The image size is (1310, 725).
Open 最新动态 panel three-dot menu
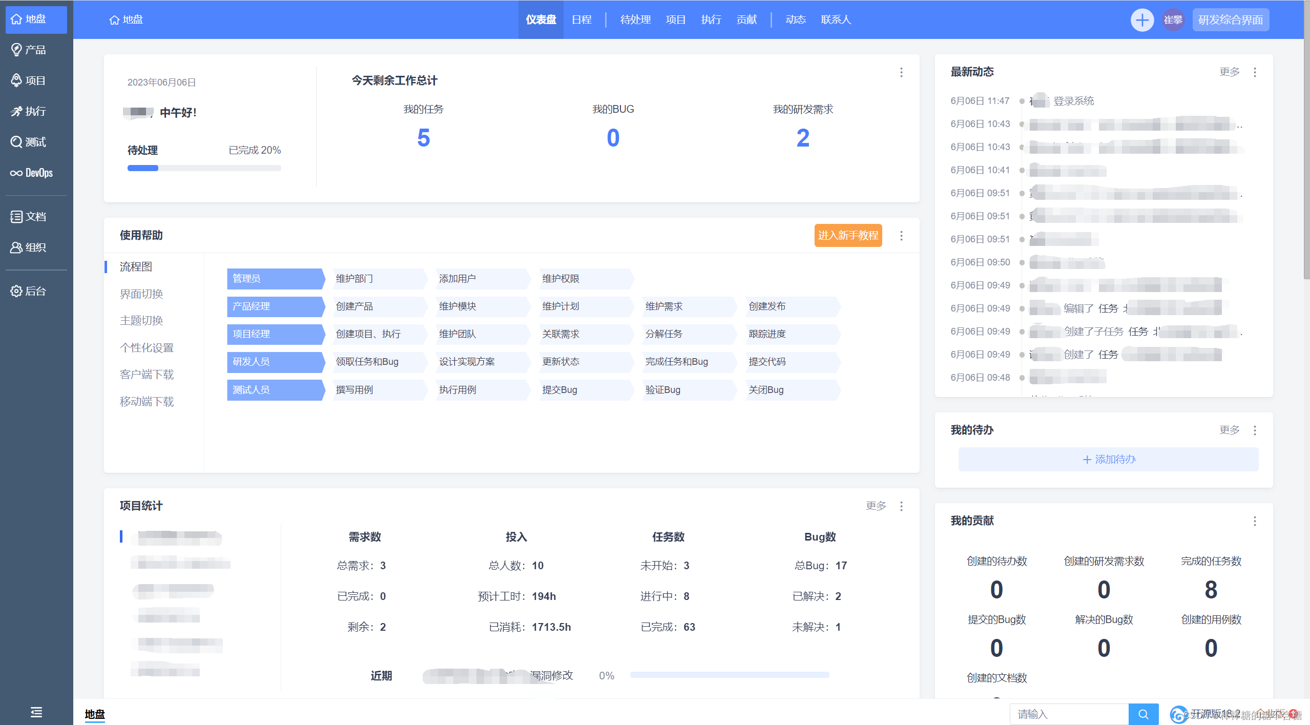[x=1255, y=72]
